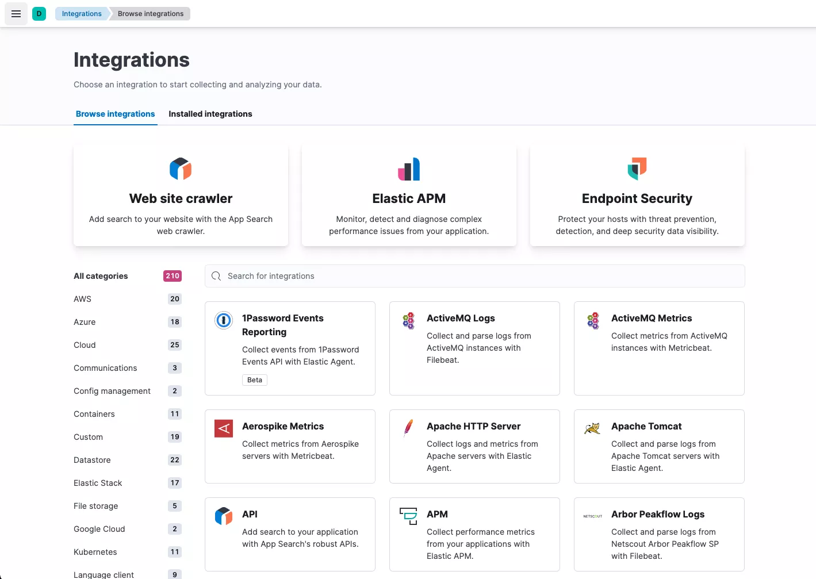Click the Netscout Arbor logo icon

pyautogui.click(x=592, y=516)
